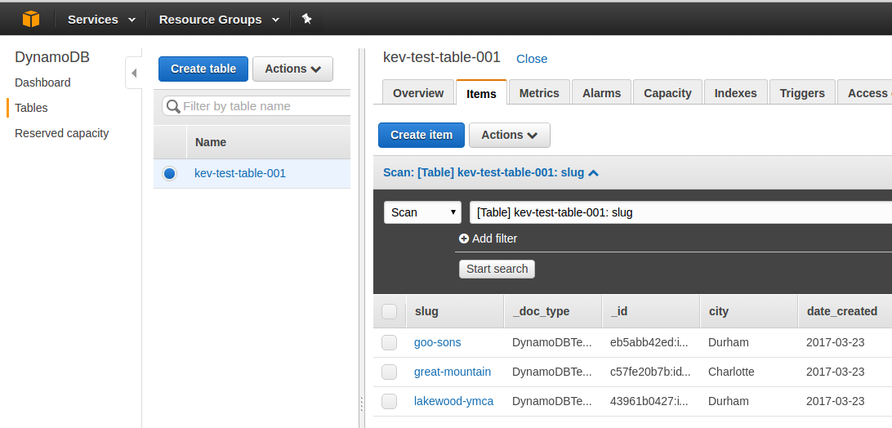Click the slug column header
The image size is (892, 428).
pos(455,311)
